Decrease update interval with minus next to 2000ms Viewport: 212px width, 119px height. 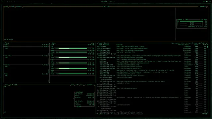(199, 7)
